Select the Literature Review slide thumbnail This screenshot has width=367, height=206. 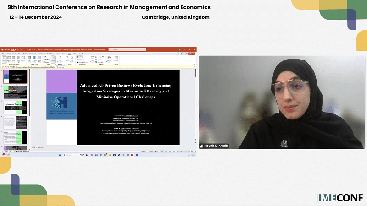point(15,107)
